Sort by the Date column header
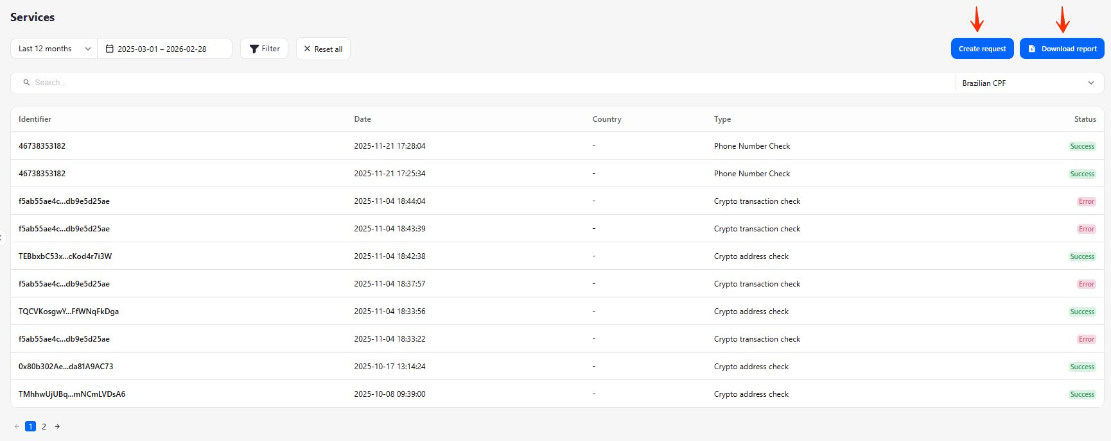The height and width of the screenshot is (441, 1111). pos(362,119)
